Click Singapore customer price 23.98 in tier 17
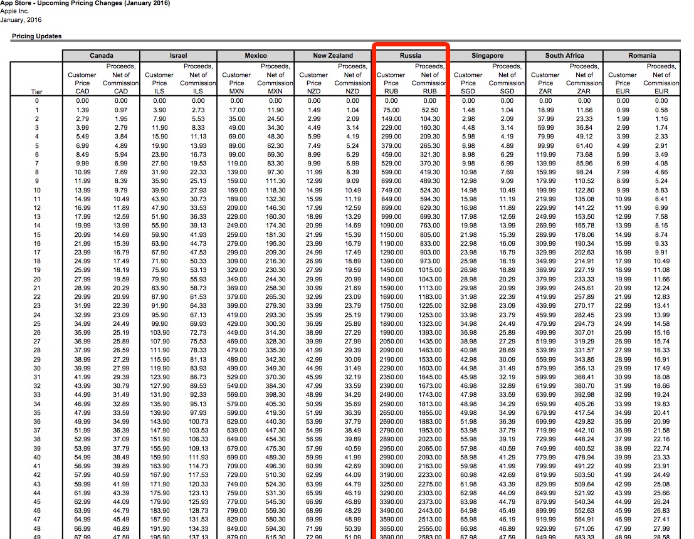 [x=468, y=252]
